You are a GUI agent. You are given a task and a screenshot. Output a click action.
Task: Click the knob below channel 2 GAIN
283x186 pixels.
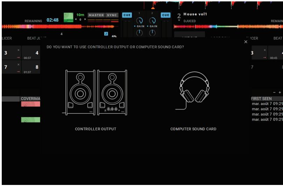pos(152,33)
